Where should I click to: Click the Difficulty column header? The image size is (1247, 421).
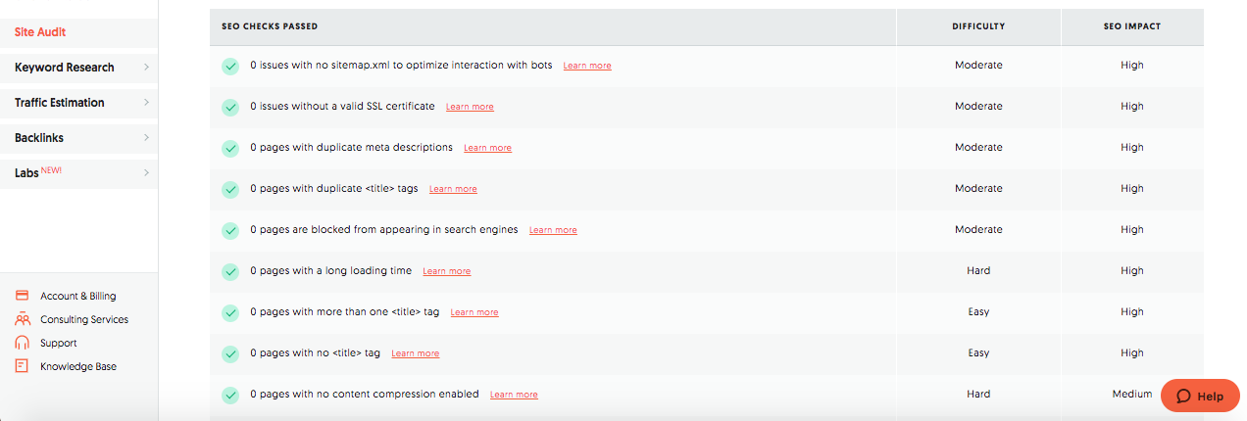(977, 26)
